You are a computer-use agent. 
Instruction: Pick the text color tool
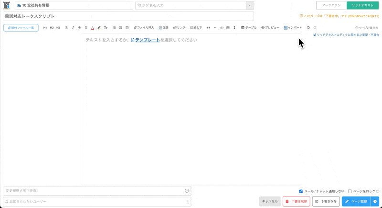pyautogui.click(x=93, y=28)
